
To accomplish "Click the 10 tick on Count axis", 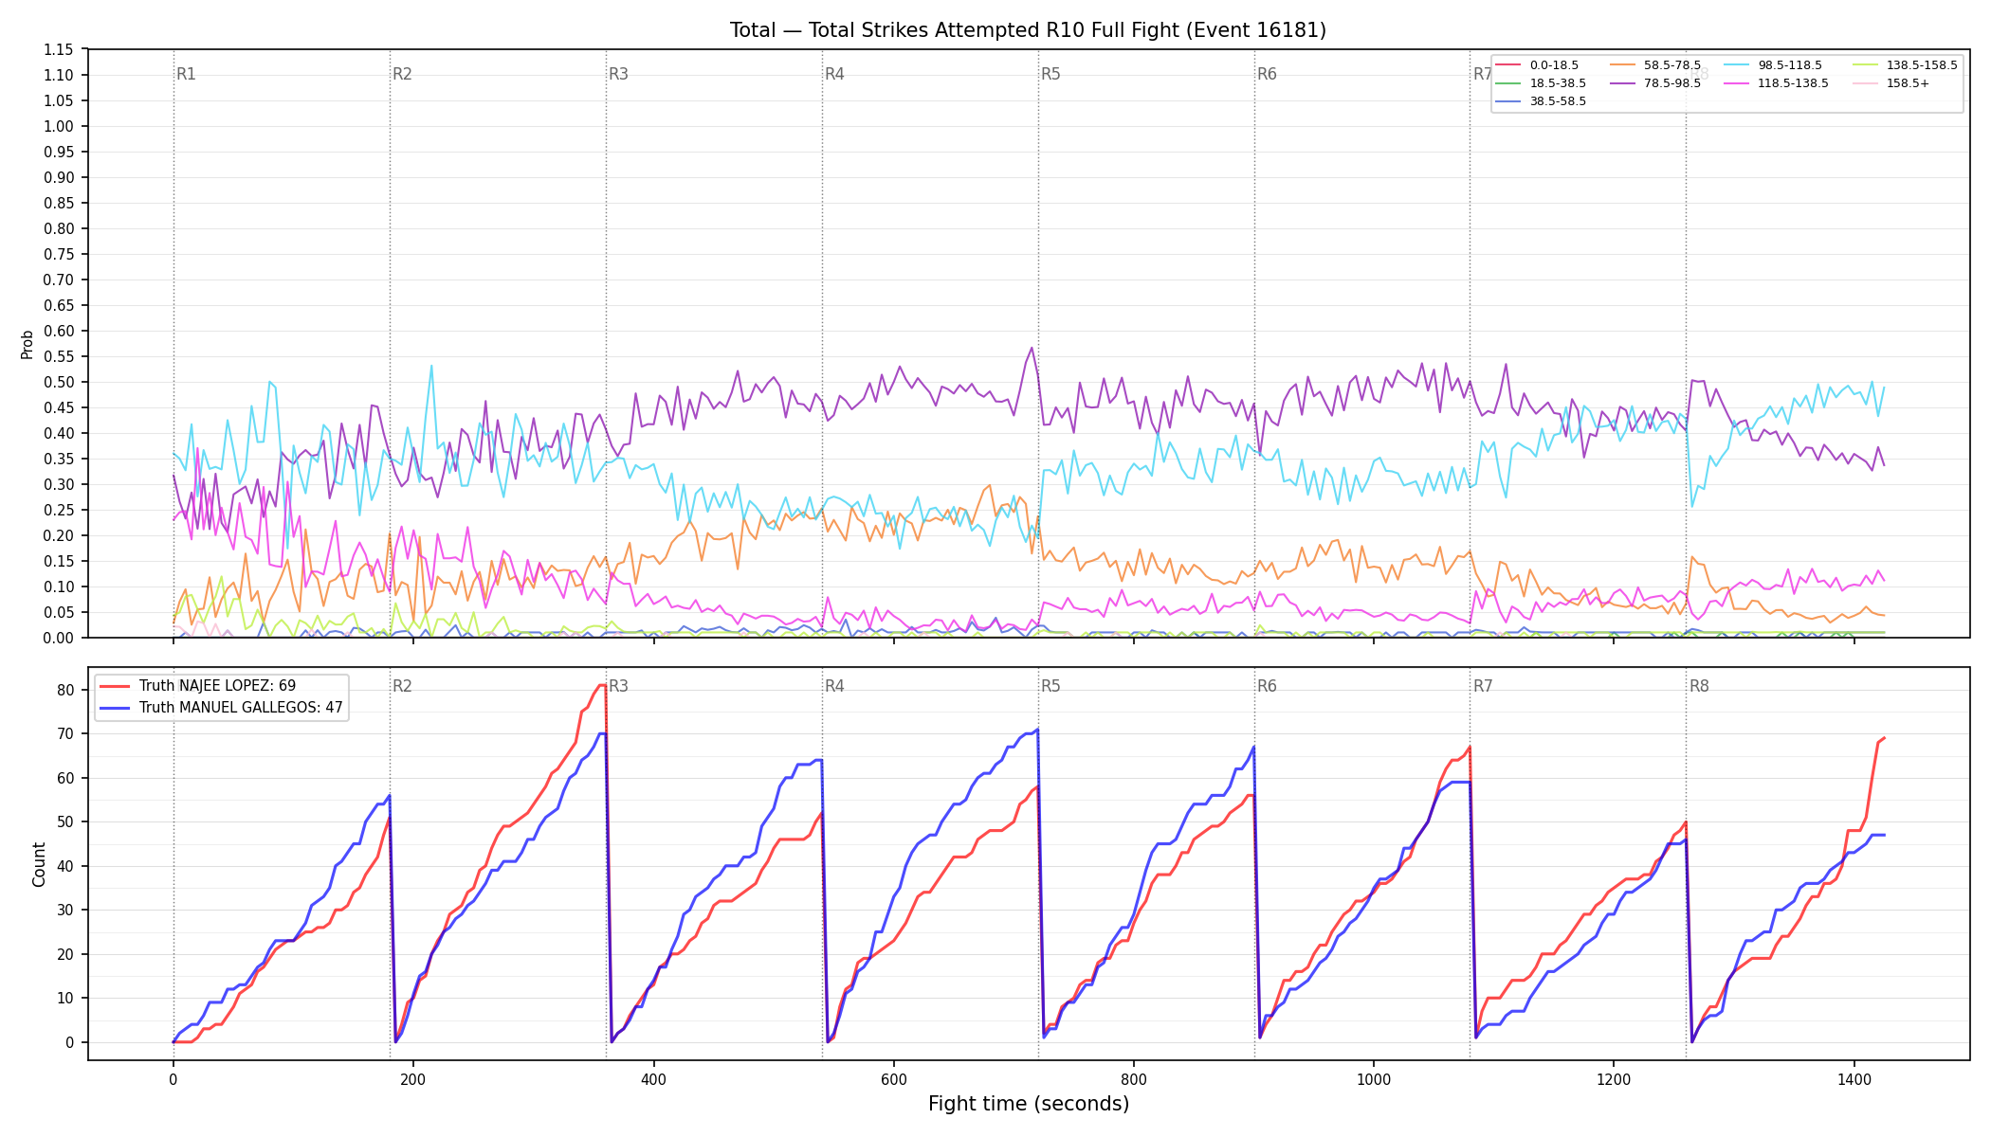I will (65, 998).
